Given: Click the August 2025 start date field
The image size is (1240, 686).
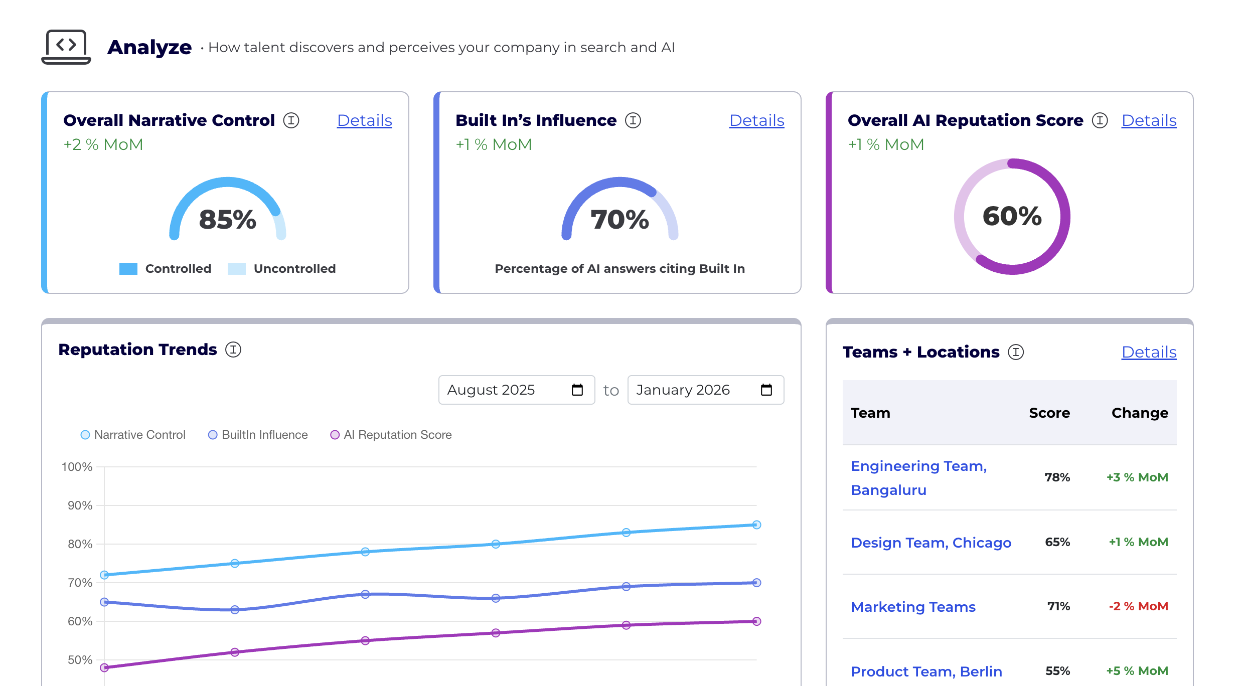Looking at the screenshot, I should pos(517,390).
